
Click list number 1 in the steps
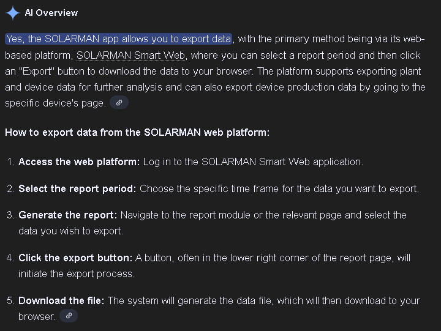(10, 162)
